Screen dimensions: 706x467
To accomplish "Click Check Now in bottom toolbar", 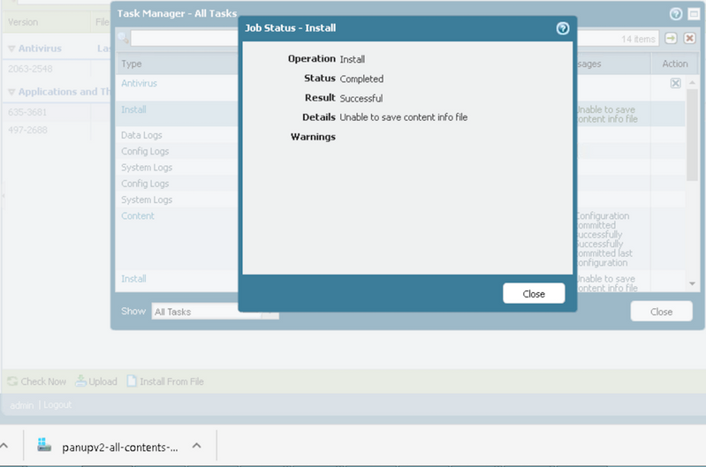I will (x=37, y=381).
